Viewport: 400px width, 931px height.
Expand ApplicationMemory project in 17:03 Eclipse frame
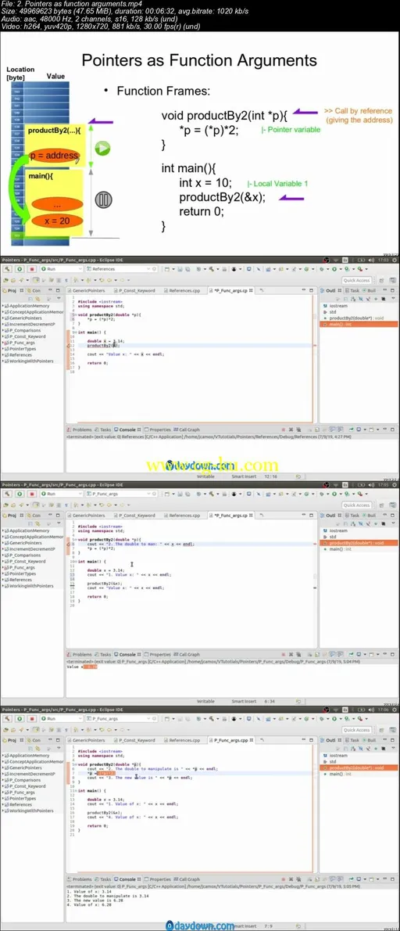click(x=3, y=307)
